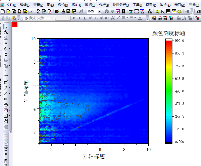This screenshot has height=166, width=201.
Task: Select the Pan hand tool
Action: 6,105
